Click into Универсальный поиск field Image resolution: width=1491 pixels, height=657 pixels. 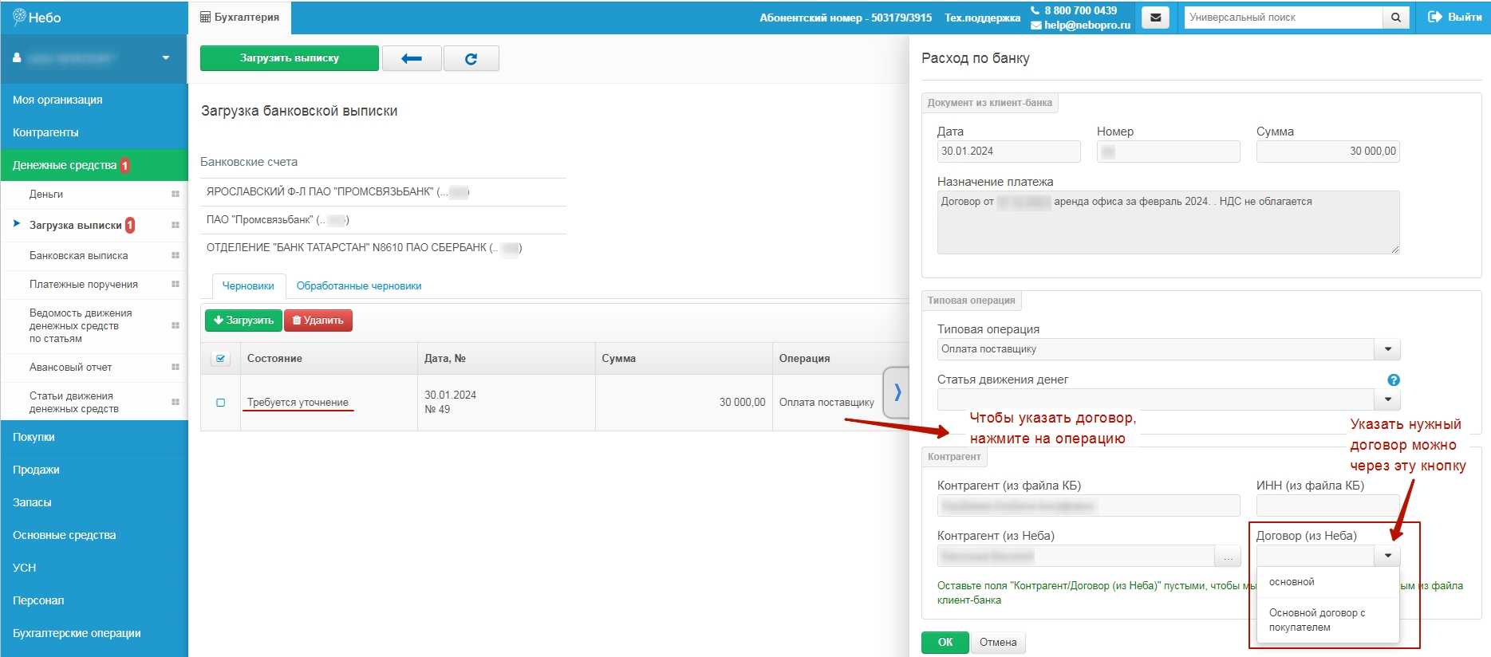point(1283,17)
